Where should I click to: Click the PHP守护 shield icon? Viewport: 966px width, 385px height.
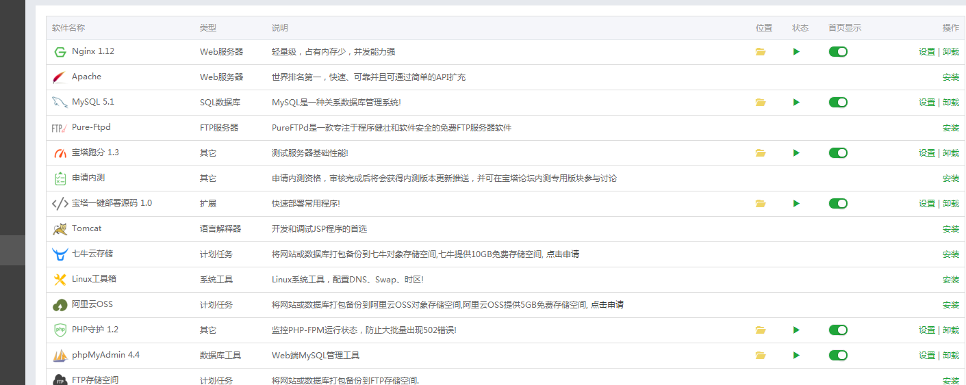(60, 330)
